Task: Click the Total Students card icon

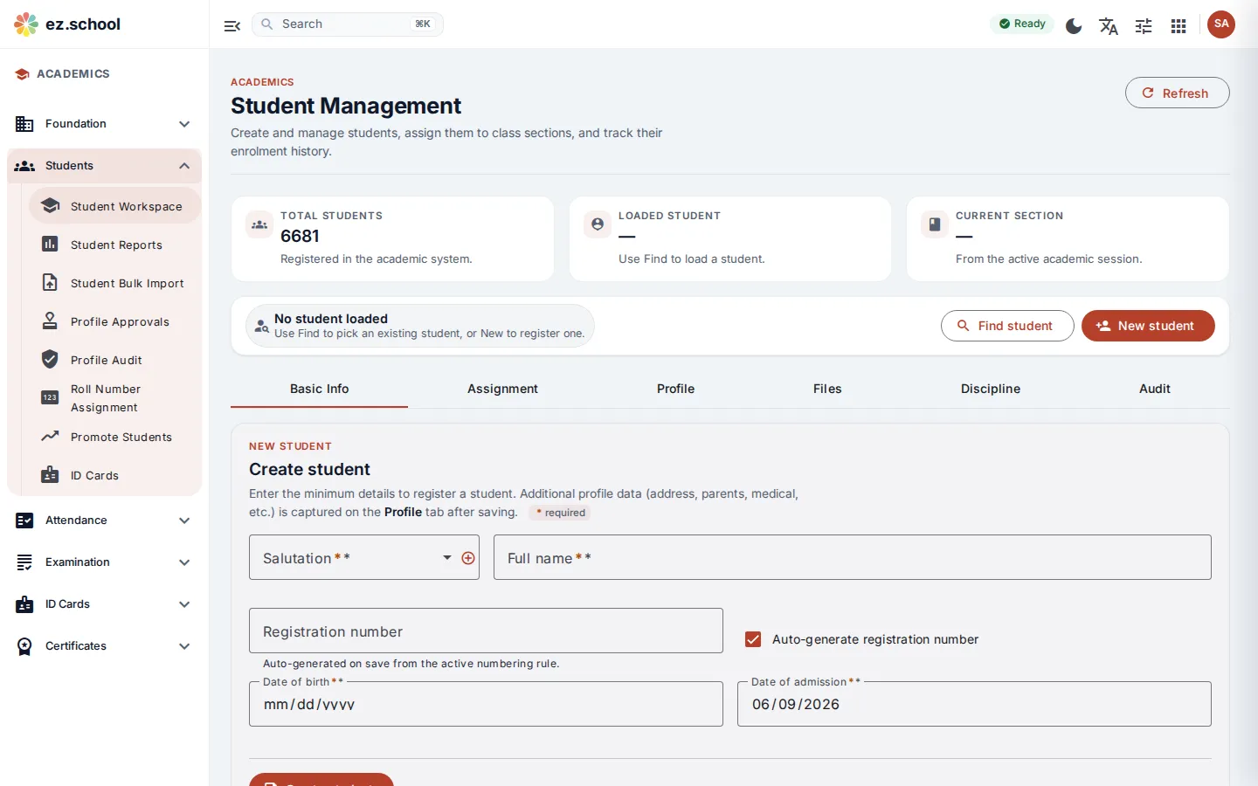Action: point(259,224)
